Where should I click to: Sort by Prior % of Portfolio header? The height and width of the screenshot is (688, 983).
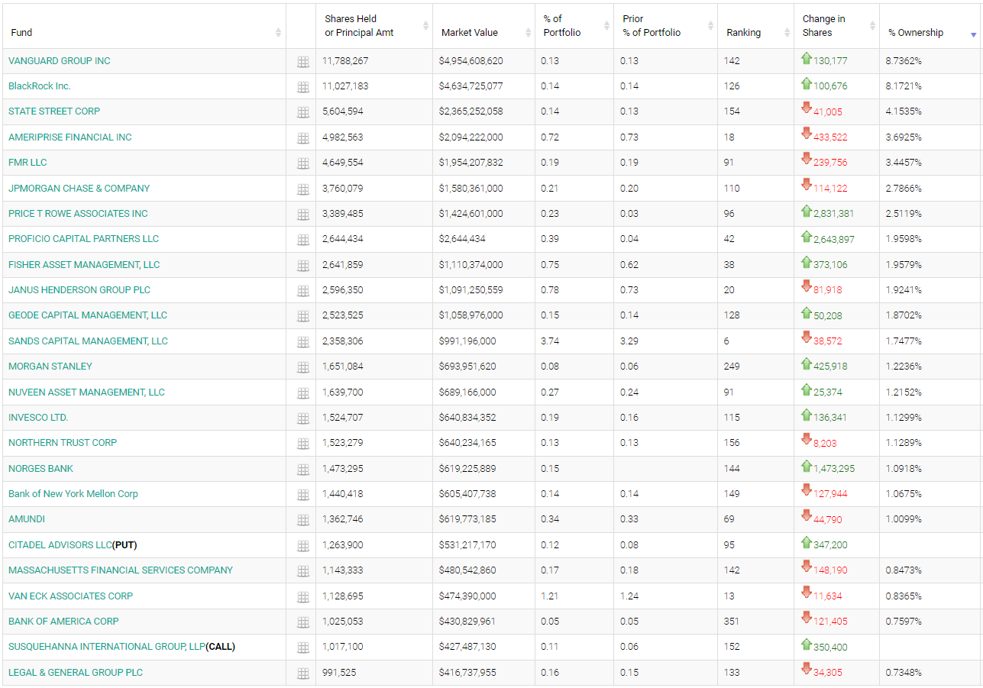click(x=665, y=27)
